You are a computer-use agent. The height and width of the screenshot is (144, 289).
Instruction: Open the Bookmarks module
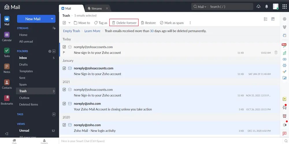(x=7, y=100)
